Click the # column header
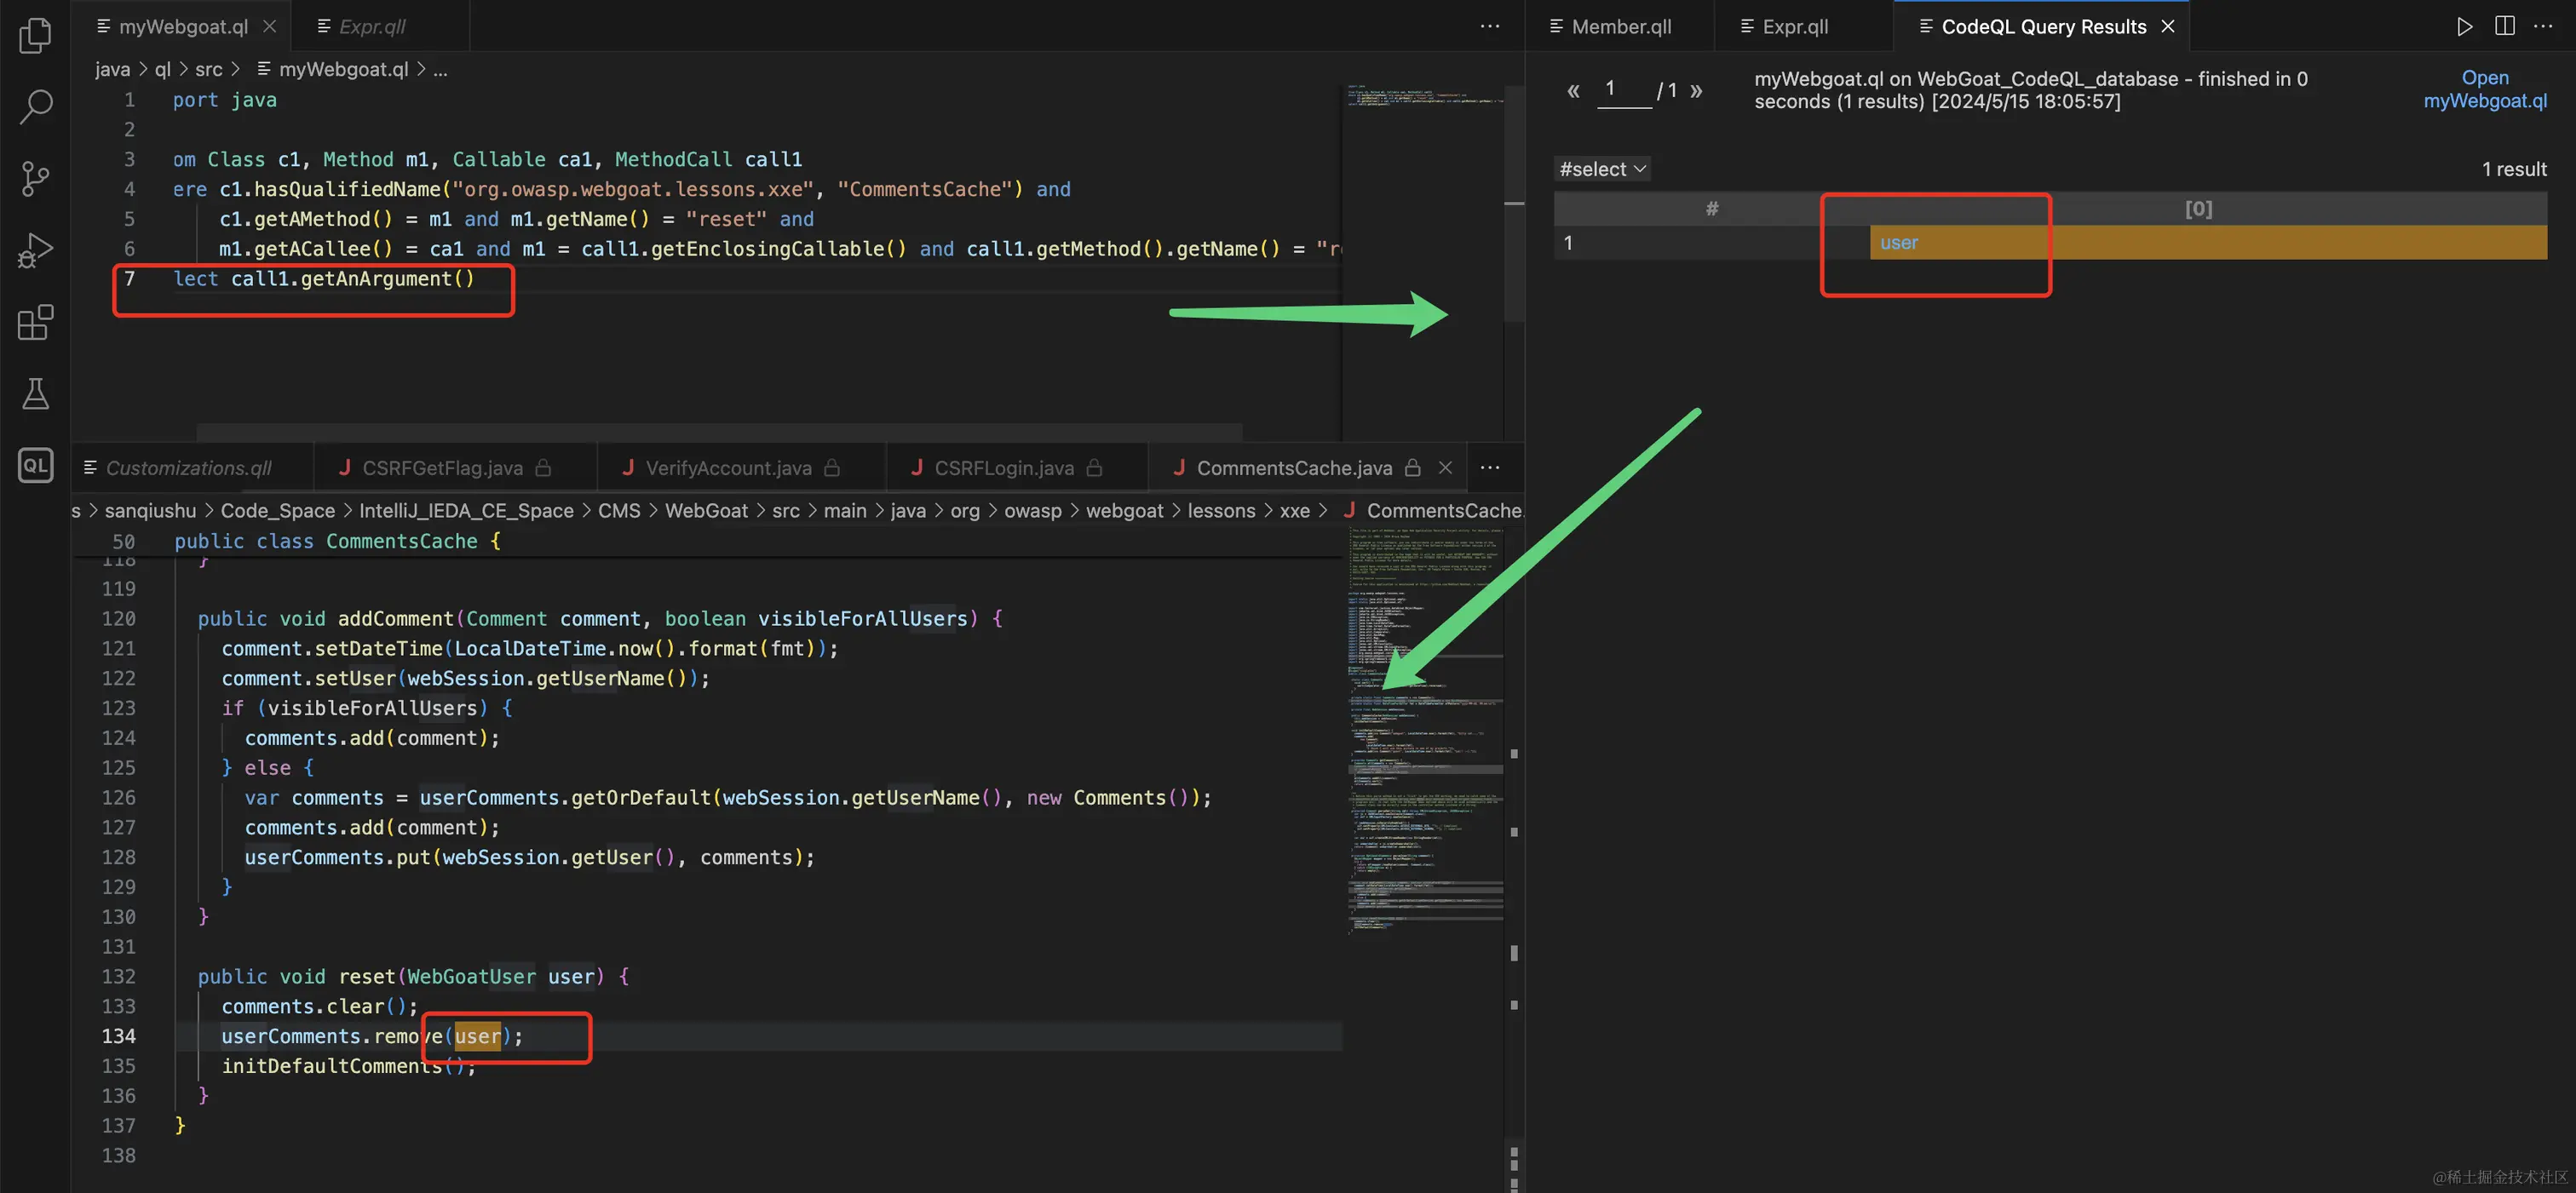Image resolution: width=2576 pixels, height=1193 pixels. [1711, 209]
